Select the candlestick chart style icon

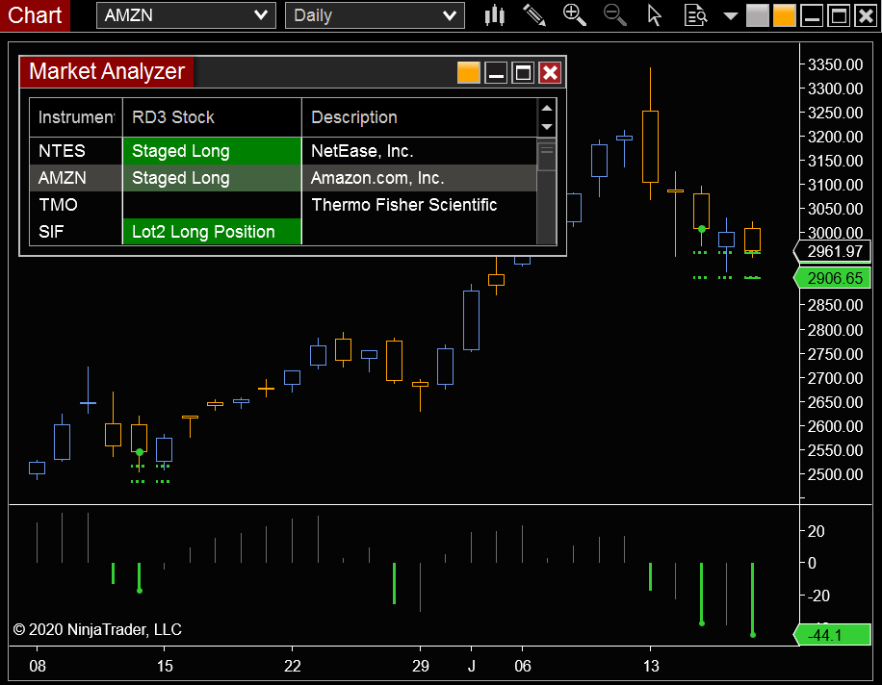(x=494, y=15)
